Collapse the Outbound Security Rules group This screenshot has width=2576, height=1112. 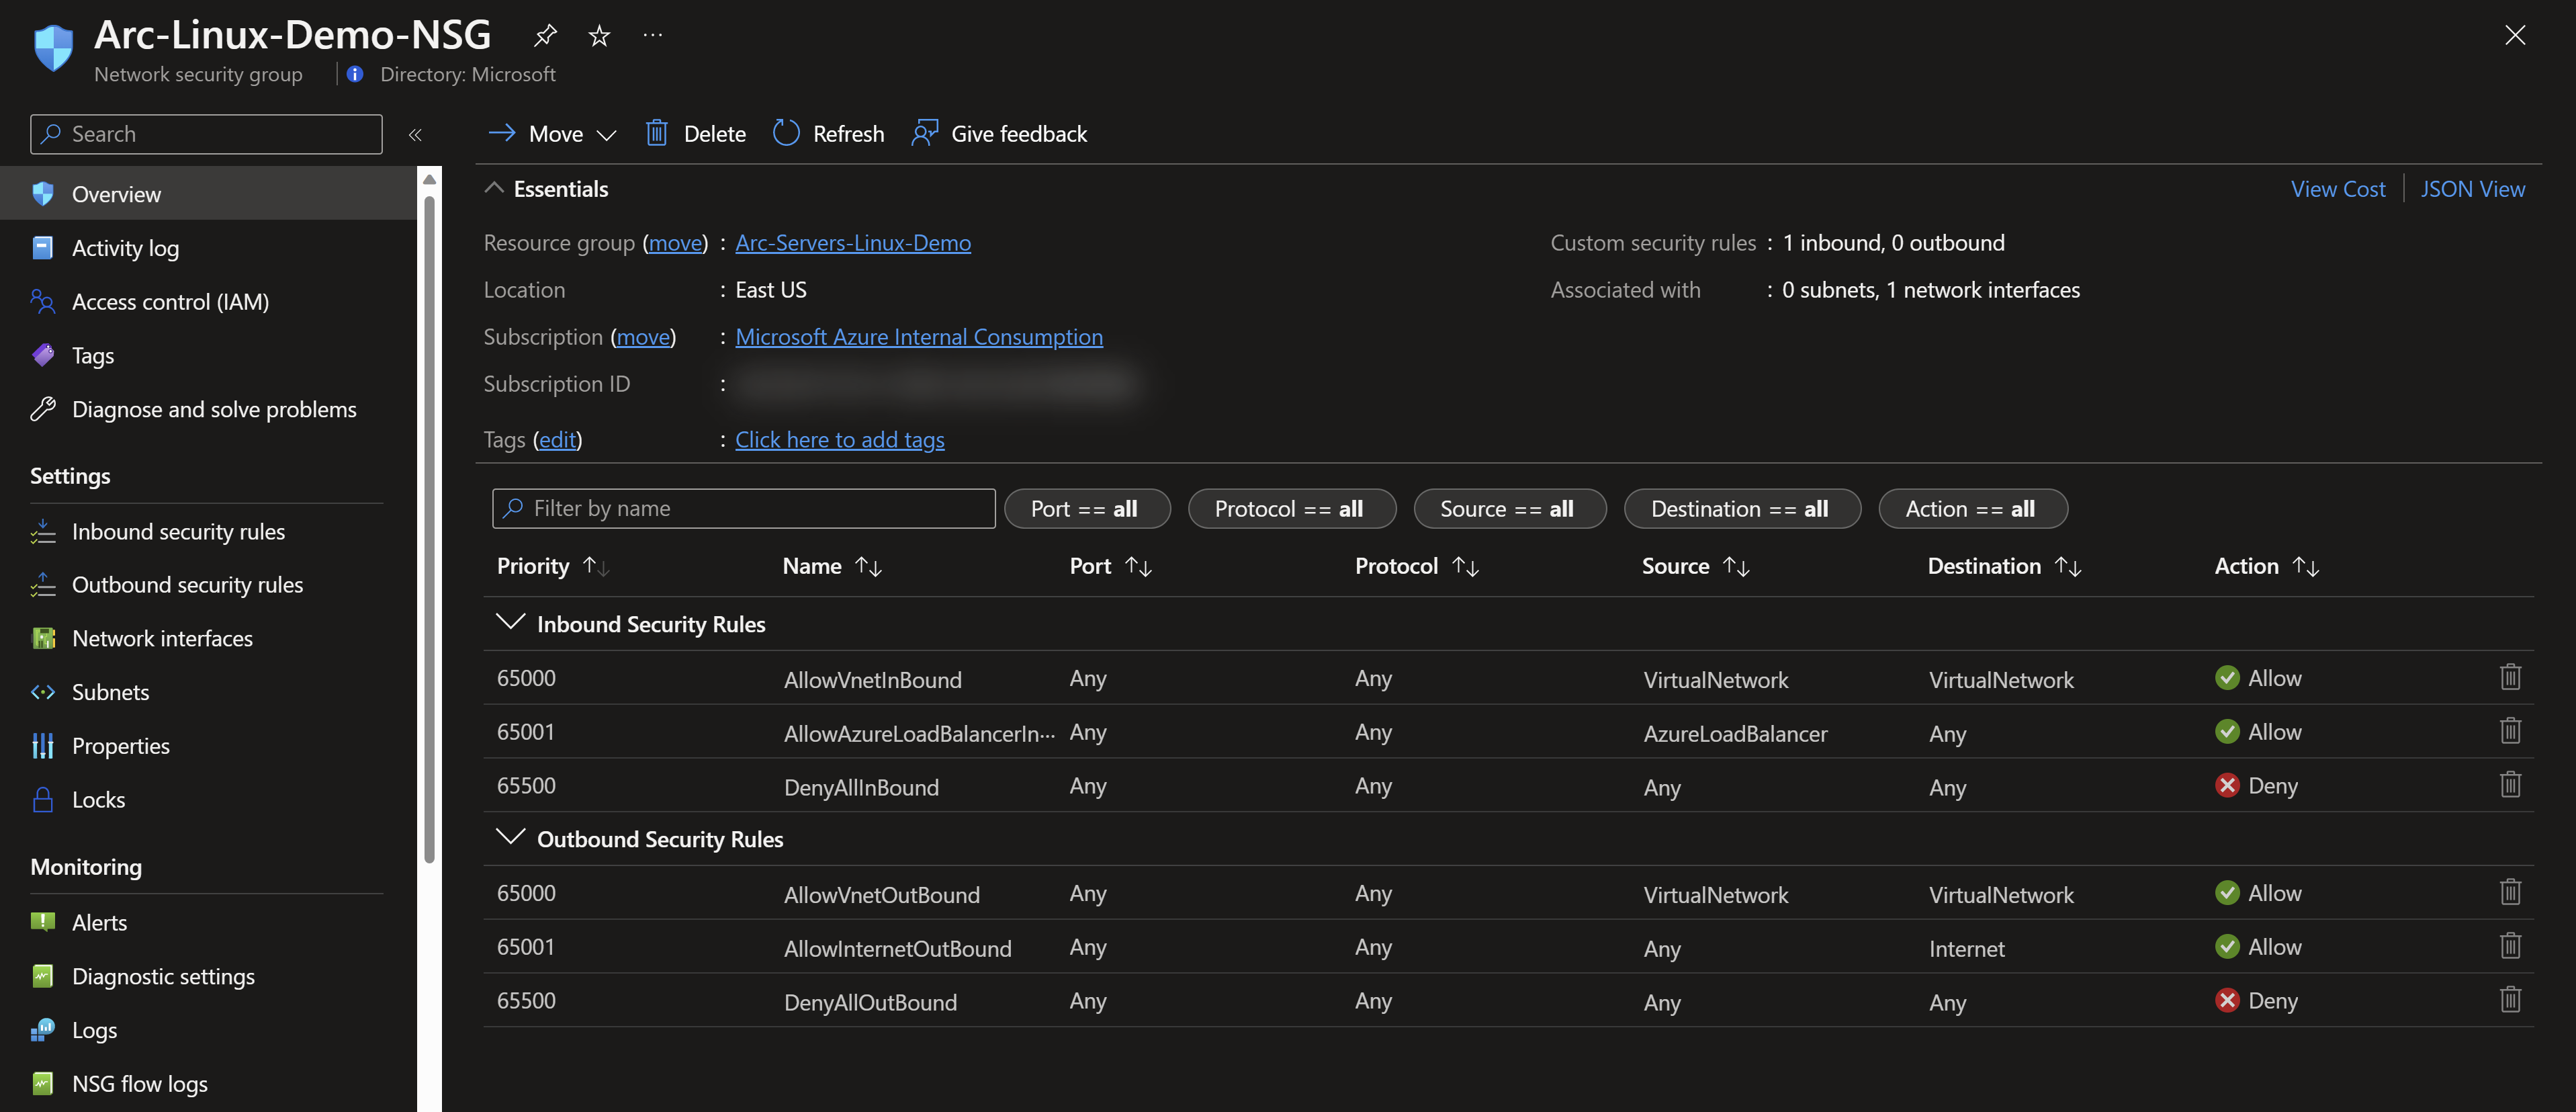pyautogui.click(x=510, y=838)
